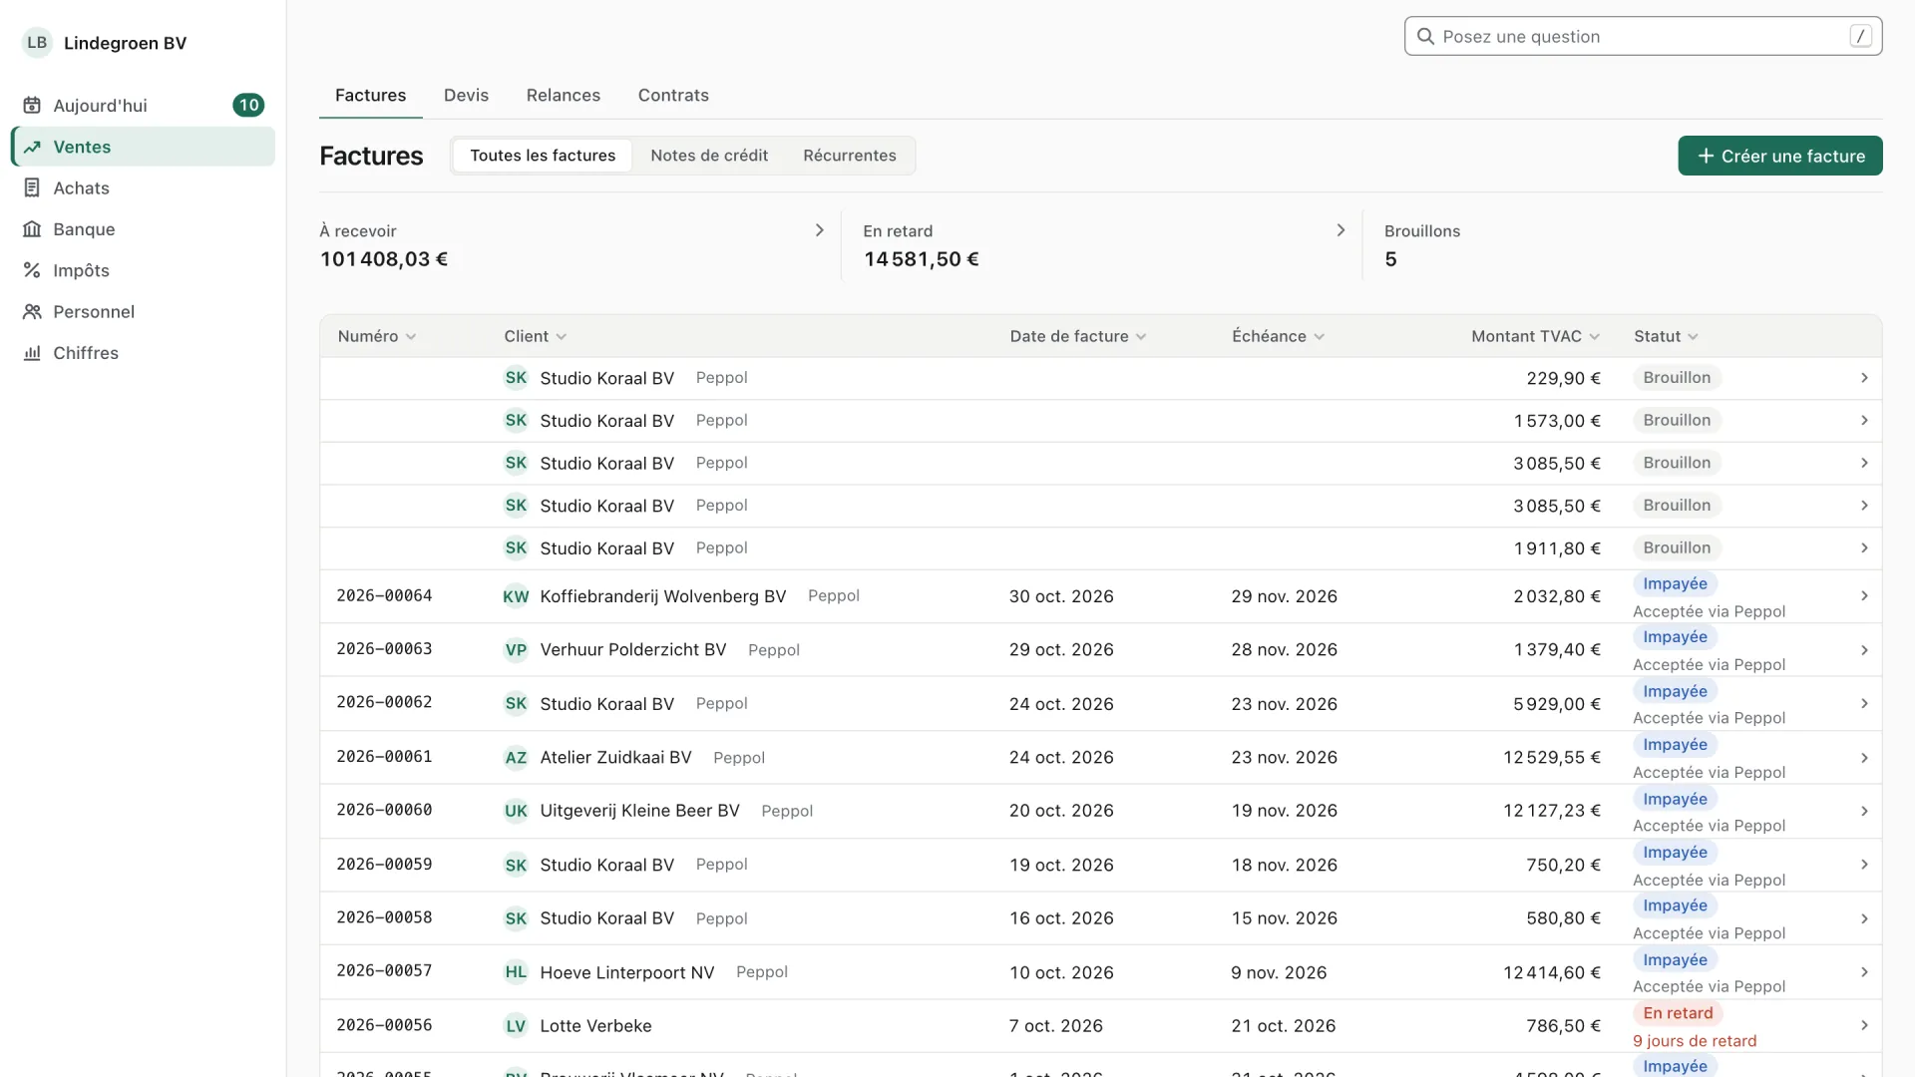1915x1077 pixels.
Task: Click the LB company avatar
Action: [x=37, y=43]
